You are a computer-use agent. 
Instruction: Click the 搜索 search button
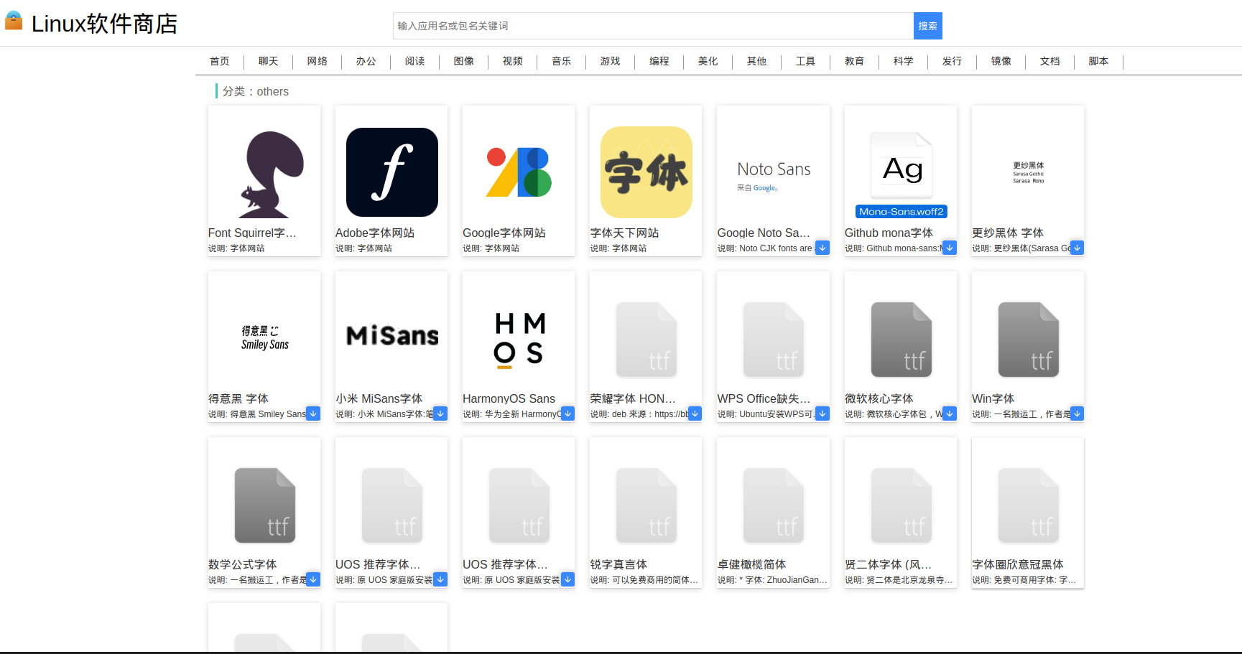(927, 25)
